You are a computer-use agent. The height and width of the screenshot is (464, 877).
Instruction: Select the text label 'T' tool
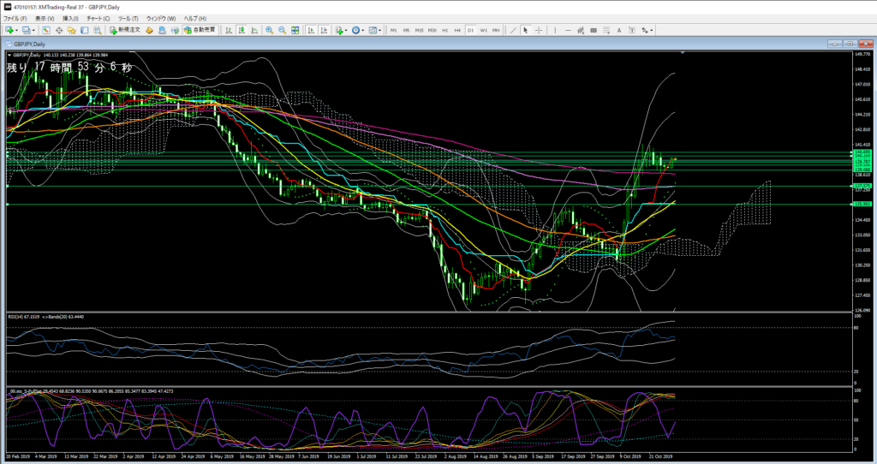(x=632, y=30)
